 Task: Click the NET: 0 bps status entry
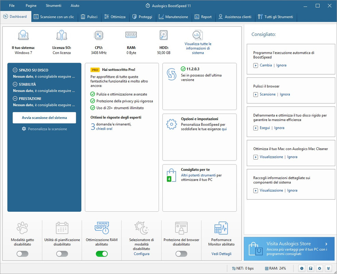click(x=243, y=269)
